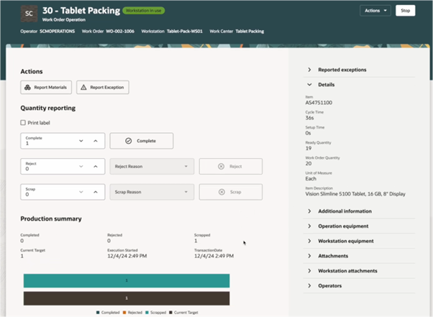Click the checkmark circle icon in Complete button
Screen dimensions: 433x317
click(x=129, y=141)
